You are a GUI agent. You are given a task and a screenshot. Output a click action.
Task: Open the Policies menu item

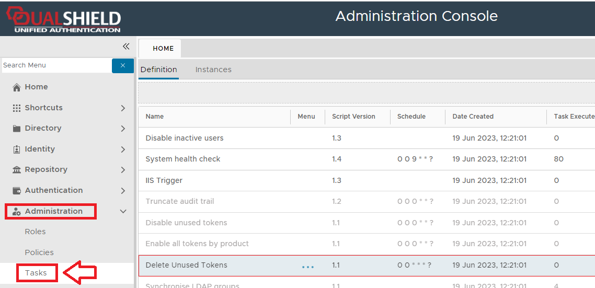[x=39, y=252]
